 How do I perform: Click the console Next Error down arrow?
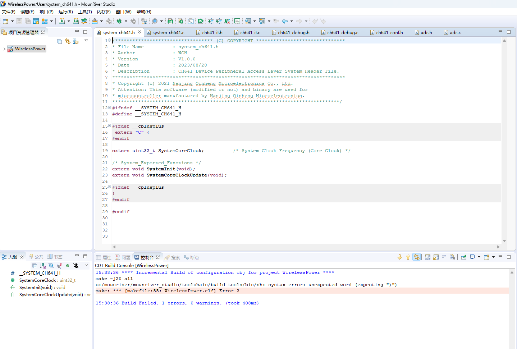(400, 257)
